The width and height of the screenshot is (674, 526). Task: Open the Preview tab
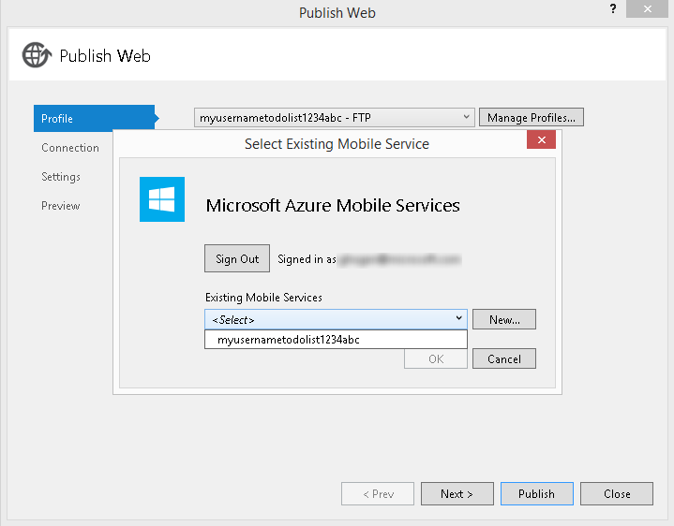(61, 206)
